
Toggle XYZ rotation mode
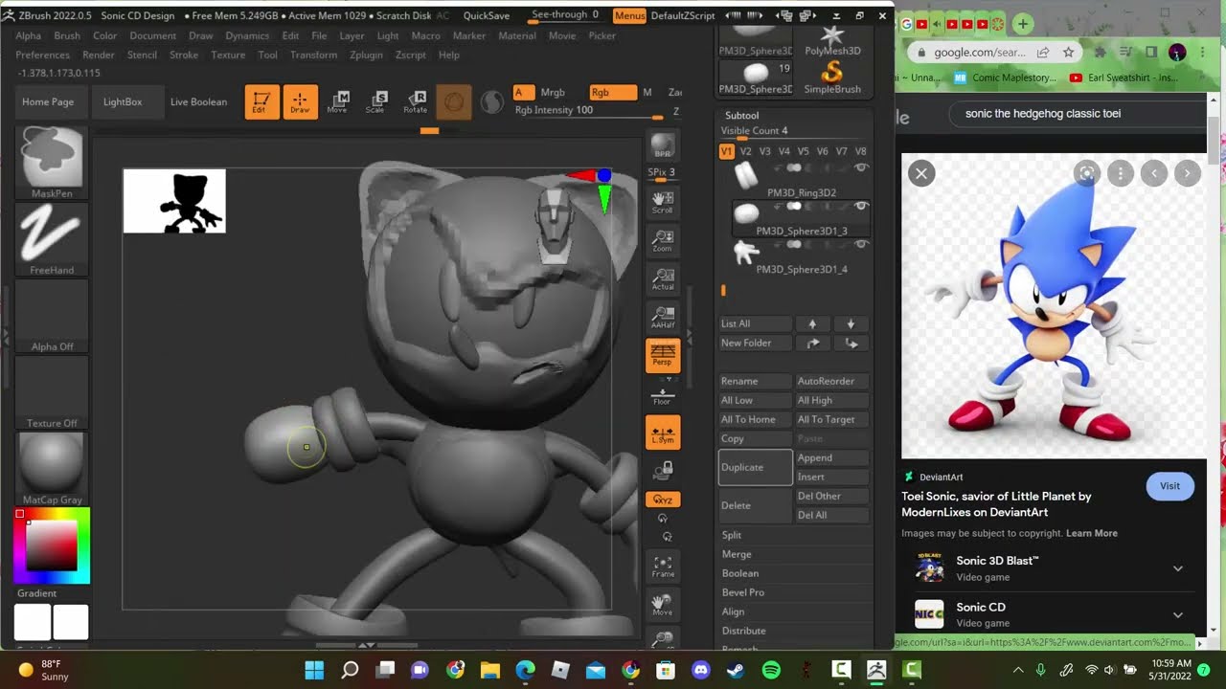point(662,500)
